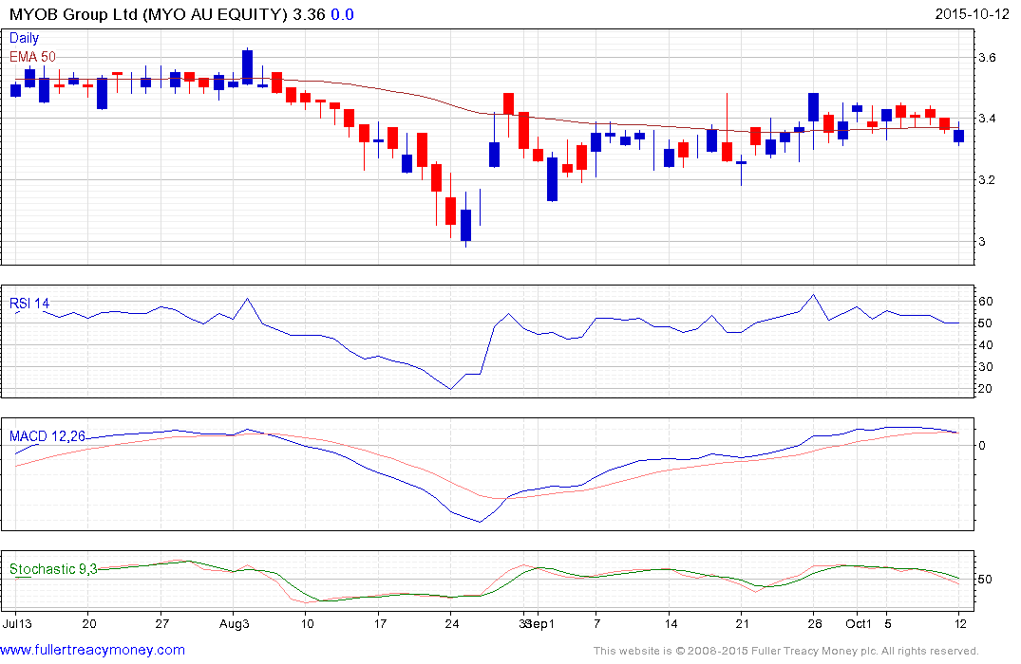The height and width of the screenshot is (664, 1021).
Task: Click the Oct1 date axis label
Action: coord(858,624)
